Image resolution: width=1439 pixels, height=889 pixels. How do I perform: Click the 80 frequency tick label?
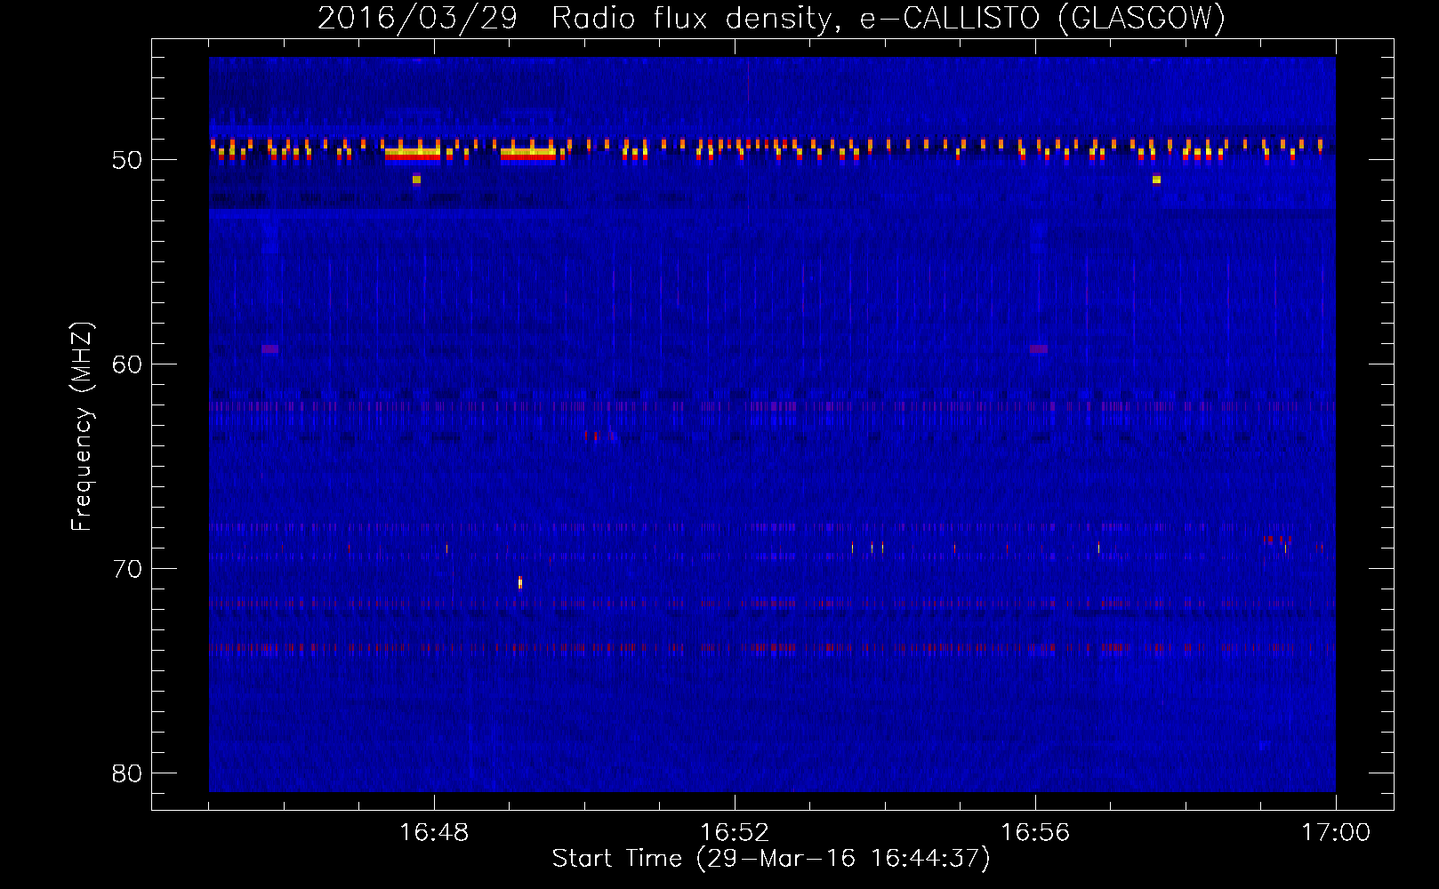127,773
